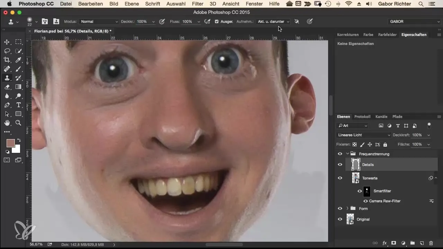Select the Gradient tool
This screenshot has width=443, height=249.
coord(18,87)
